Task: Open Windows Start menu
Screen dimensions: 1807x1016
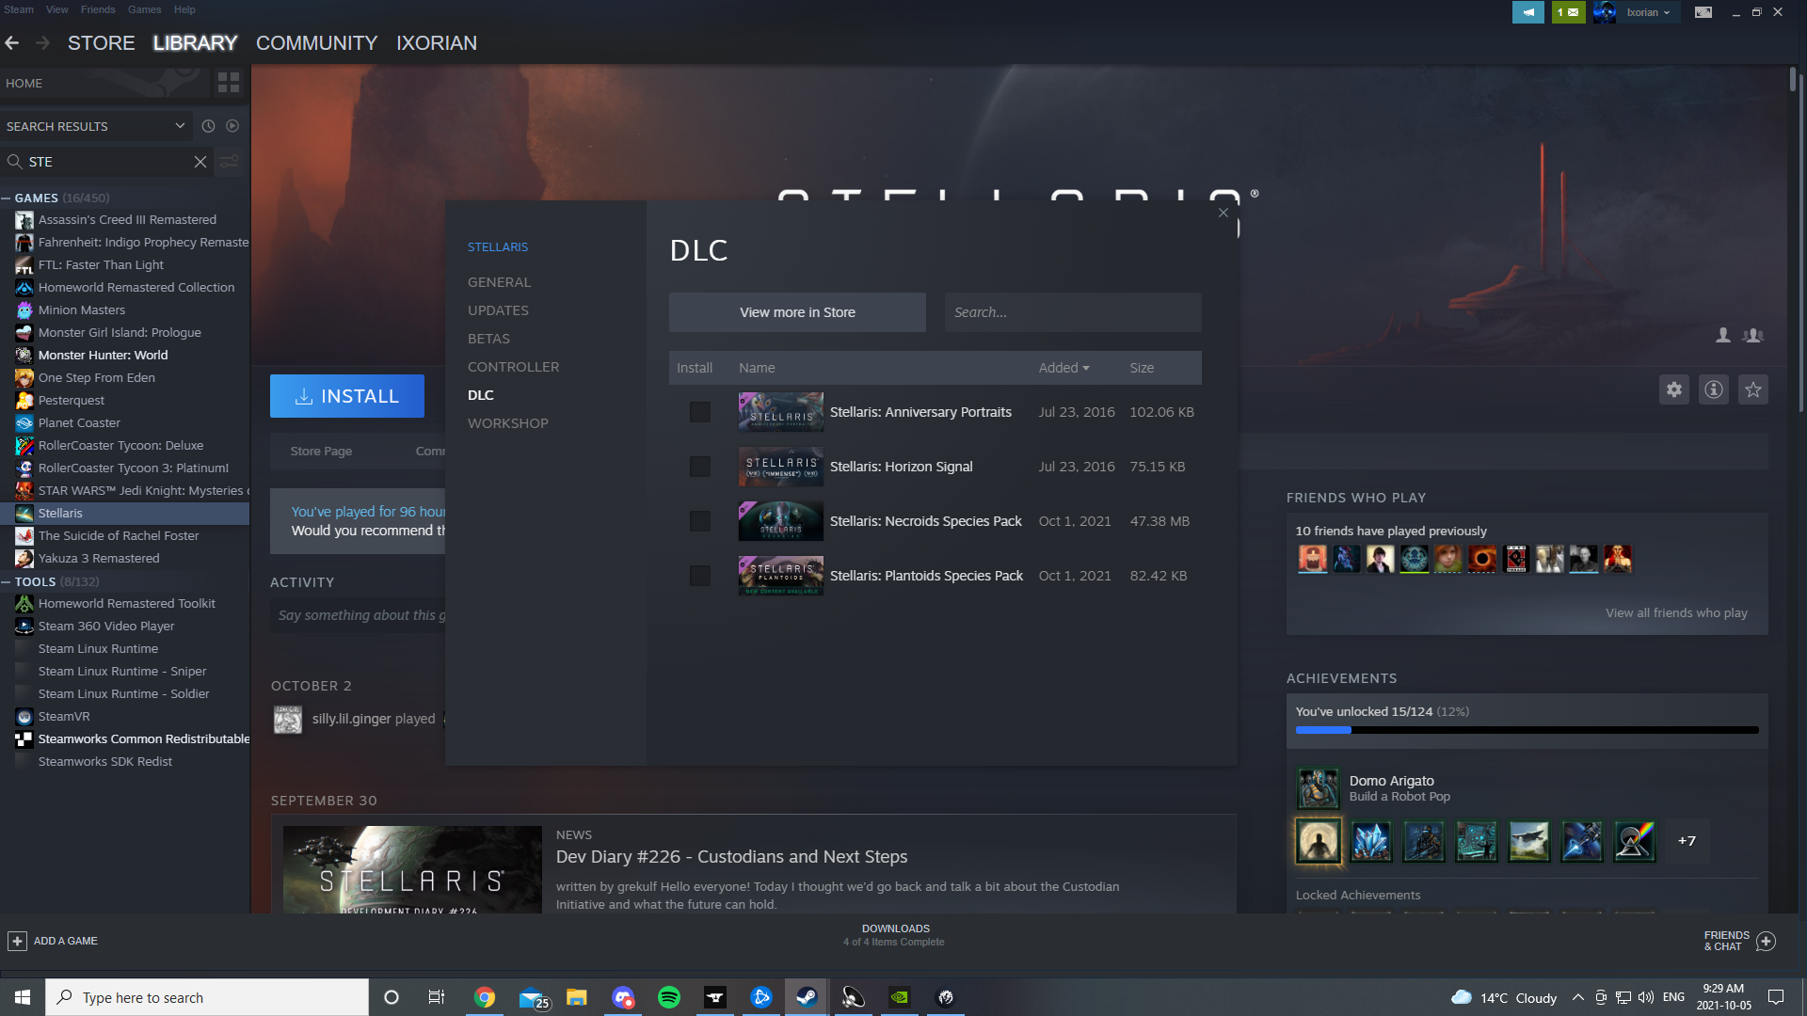Action: tap(23, 997)
